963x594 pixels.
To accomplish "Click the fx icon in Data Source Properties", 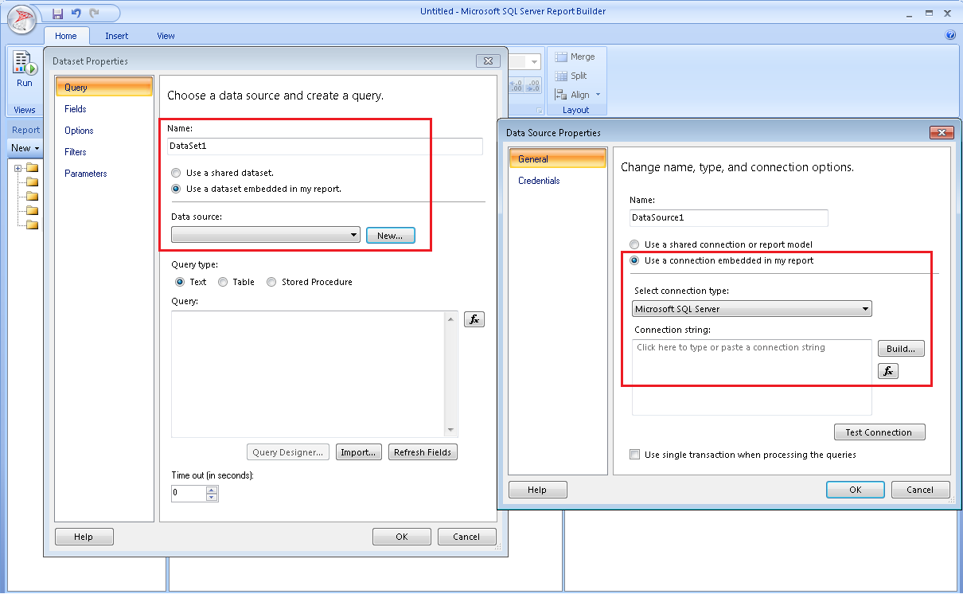I will (887, 370).
